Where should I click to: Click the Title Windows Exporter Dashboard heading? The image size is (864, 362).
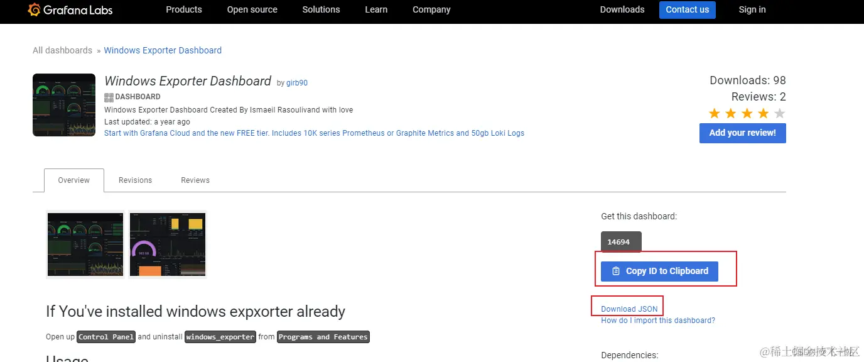[x=188, y=81]
